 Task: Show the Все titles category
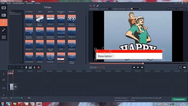pos(10,11)
